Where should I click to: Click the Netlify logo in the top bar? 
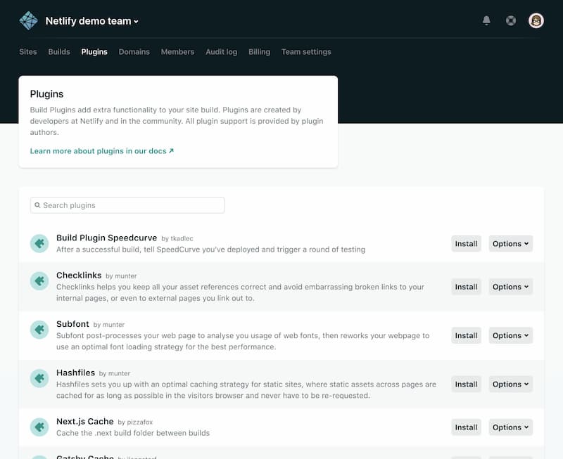coord(27,20)
